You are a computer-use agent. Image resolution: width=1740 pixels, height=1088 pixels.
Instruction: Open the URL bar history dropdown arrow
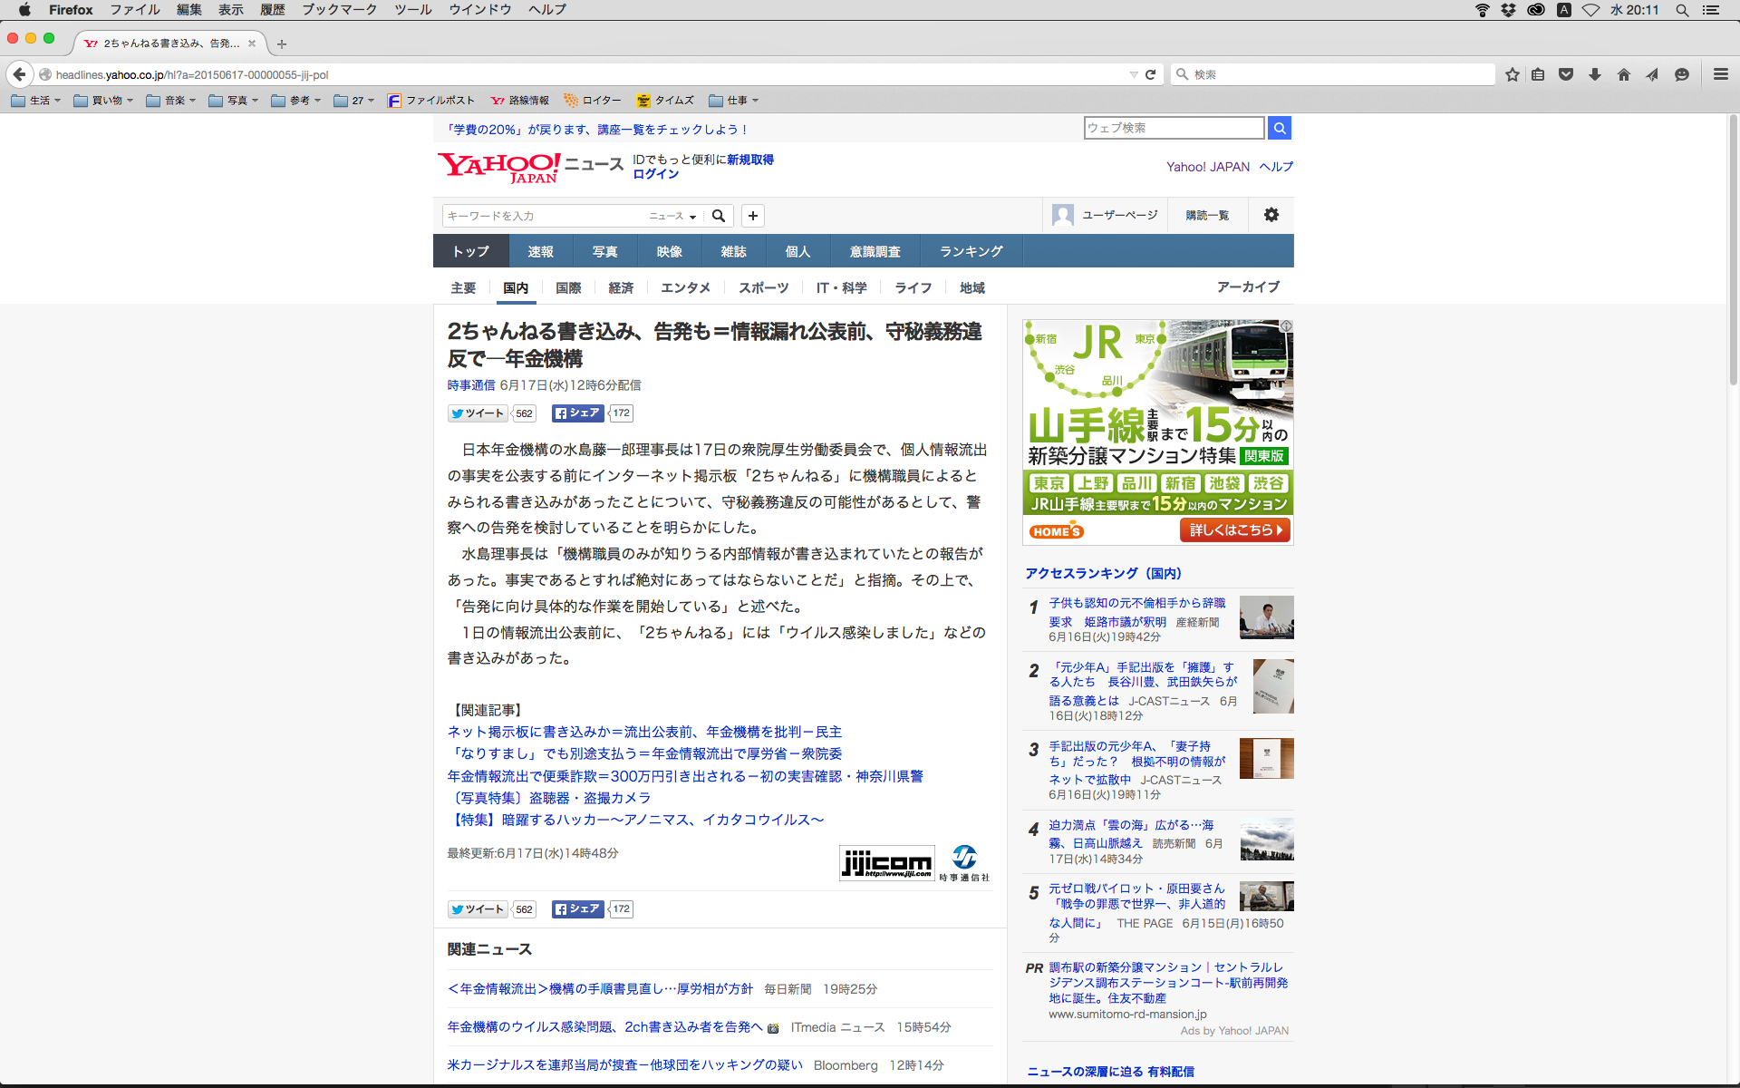(x=1133, y=74)
